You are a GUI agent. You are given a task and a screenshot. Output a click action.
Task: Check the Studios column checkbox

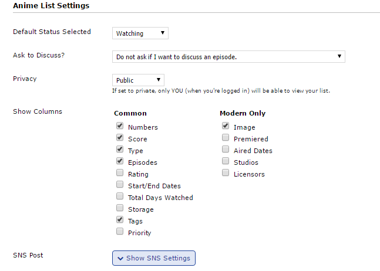(226, 161)
